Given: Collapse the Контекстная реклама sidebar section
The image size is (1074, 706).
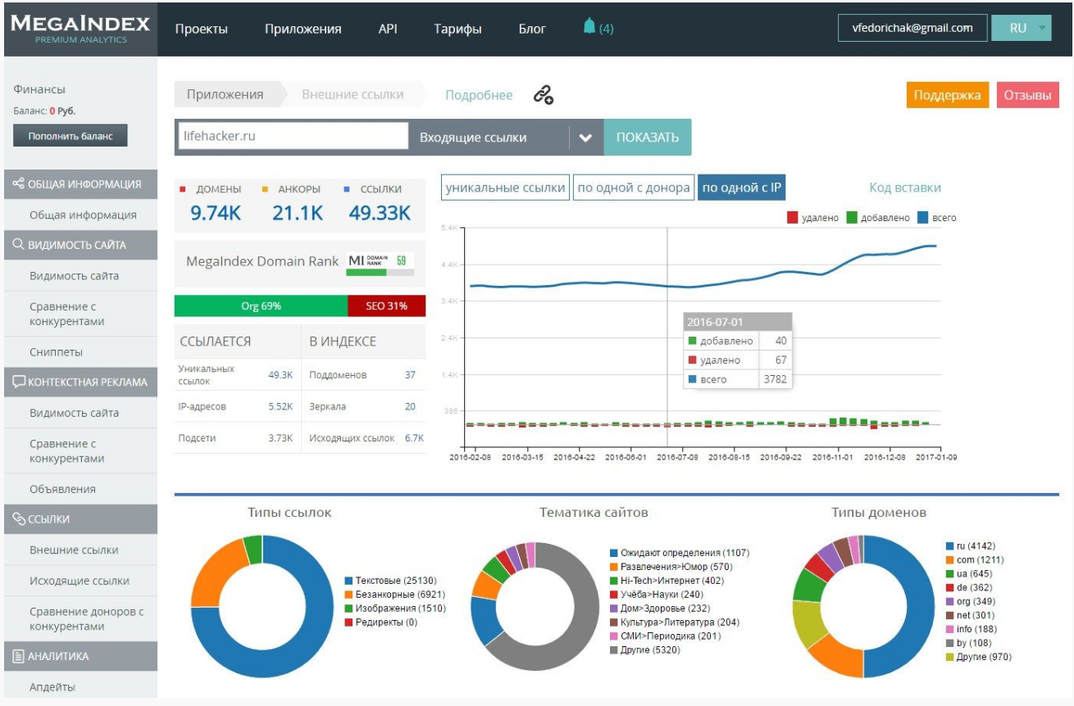Looking at the screenshot, I should [x=79, y=382].
